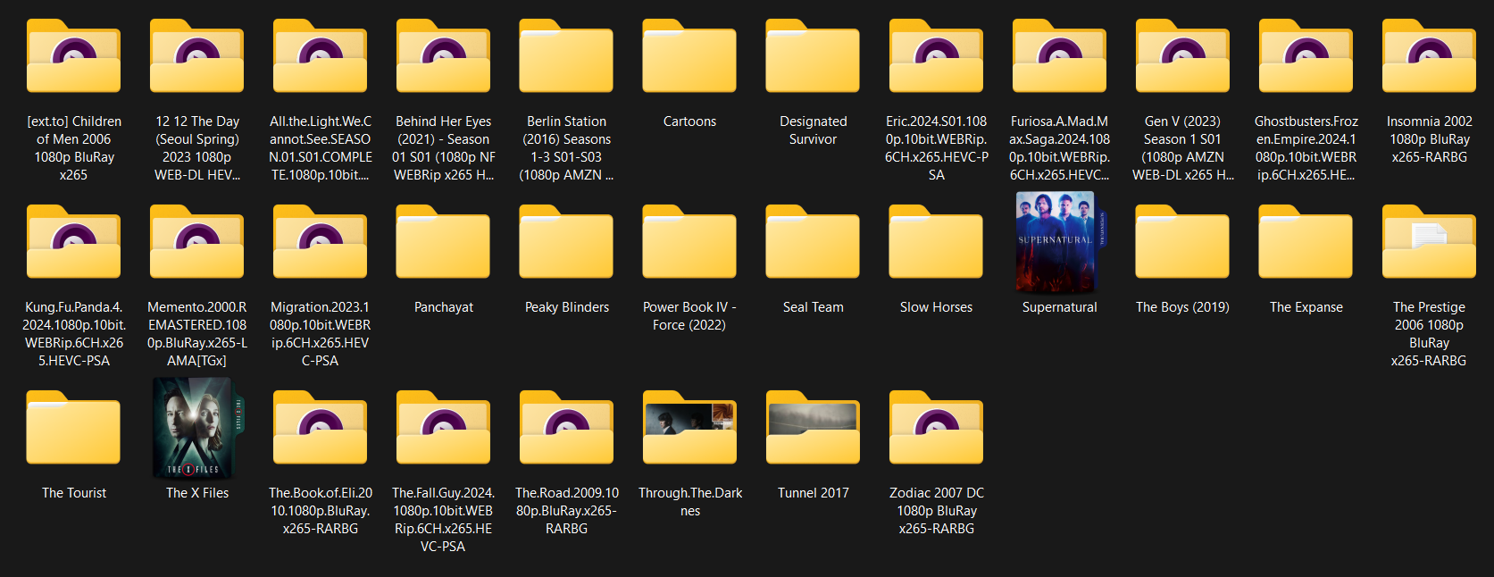Select the Peaky Blinders folder icon
Image resolution: width=1494 pixels, height=577 pixels.
(566, 242)
